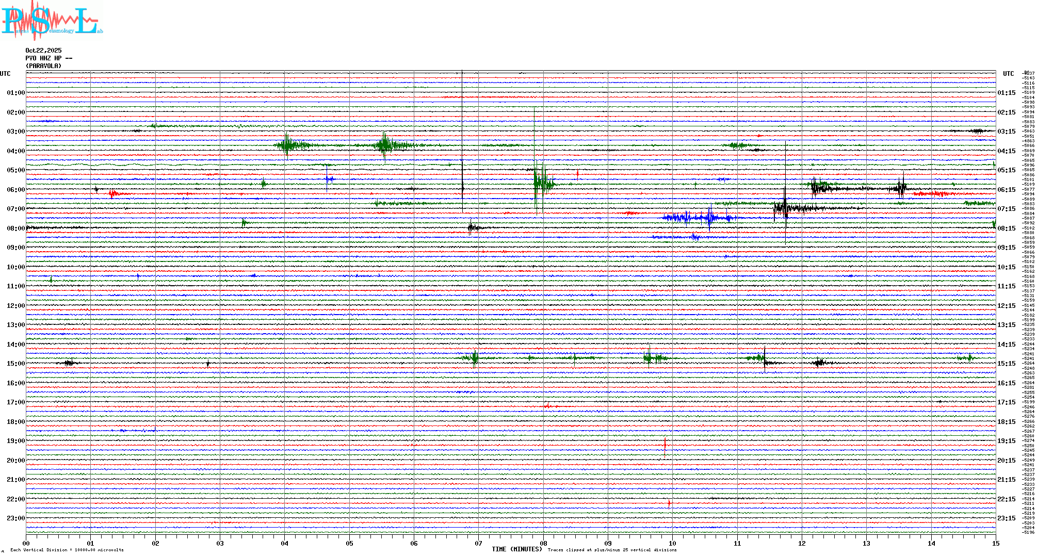Select the 23:00 hour label on left
This screenshot has height=557, width=1037.
16,518
